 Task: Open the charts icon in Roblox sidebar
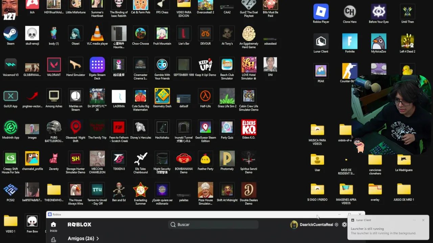(x=53, y=240)
